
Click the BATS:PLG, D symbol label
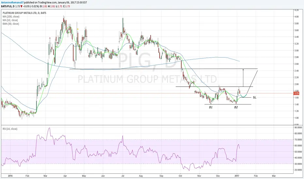(8, 7)
